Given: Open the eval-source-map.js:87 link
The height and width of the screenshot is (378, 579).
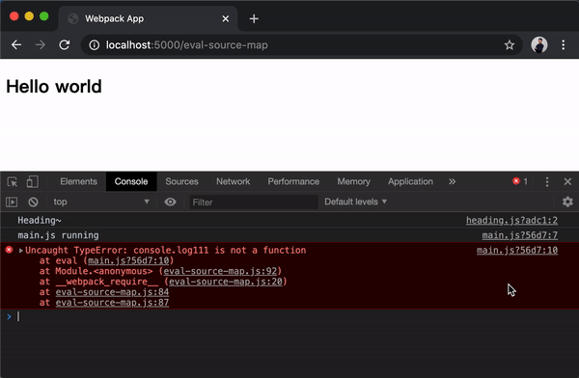Looking at the screenshot, I should point(112,303).
